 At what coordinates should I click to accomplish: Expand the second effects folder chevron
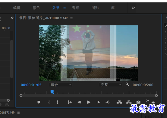coord(166,38)
